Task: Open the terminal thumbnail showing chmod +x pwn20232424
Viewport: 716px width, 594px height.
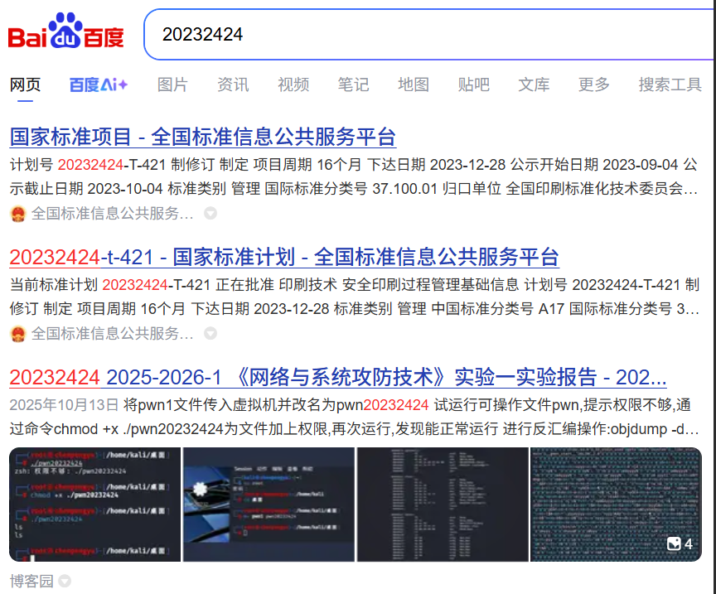Action: pos(95,505)
